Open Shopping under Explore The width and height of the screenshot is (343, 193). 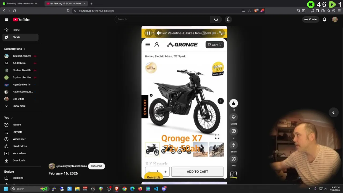click(20, 178)
